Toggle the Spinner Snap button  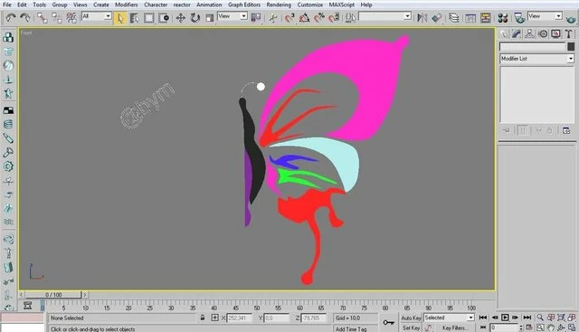(334, 18)
